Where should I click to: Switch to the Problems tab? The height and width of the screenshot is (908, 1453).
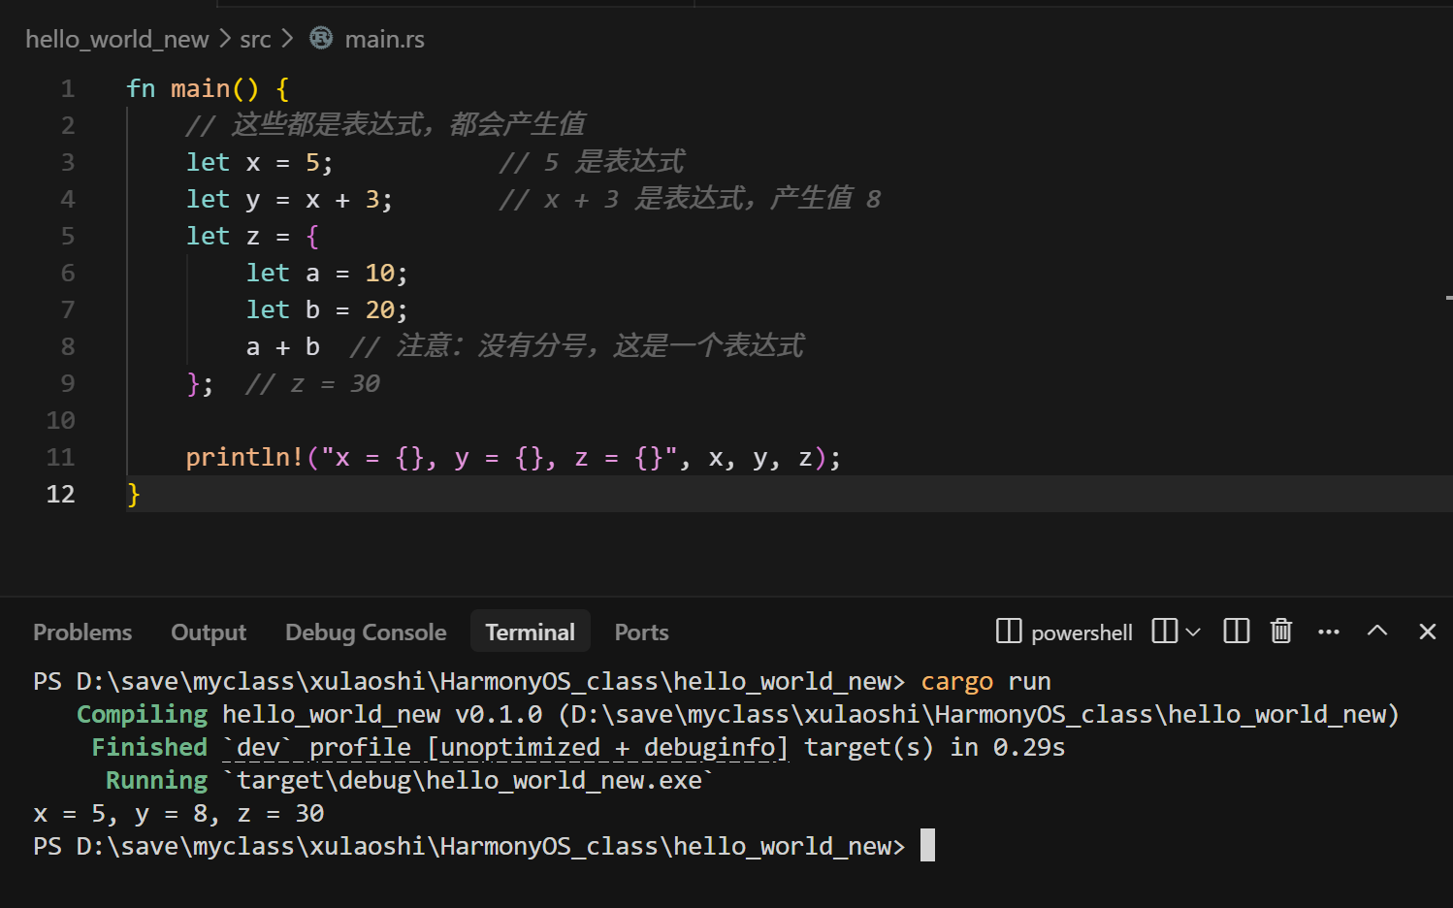pyautogui.click(x=82, y=632)
